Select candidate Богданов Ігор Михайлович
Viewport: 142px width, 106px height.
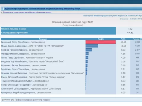[14, 62]
